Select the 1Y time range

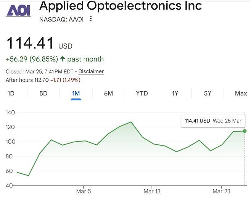coord(175,94)
